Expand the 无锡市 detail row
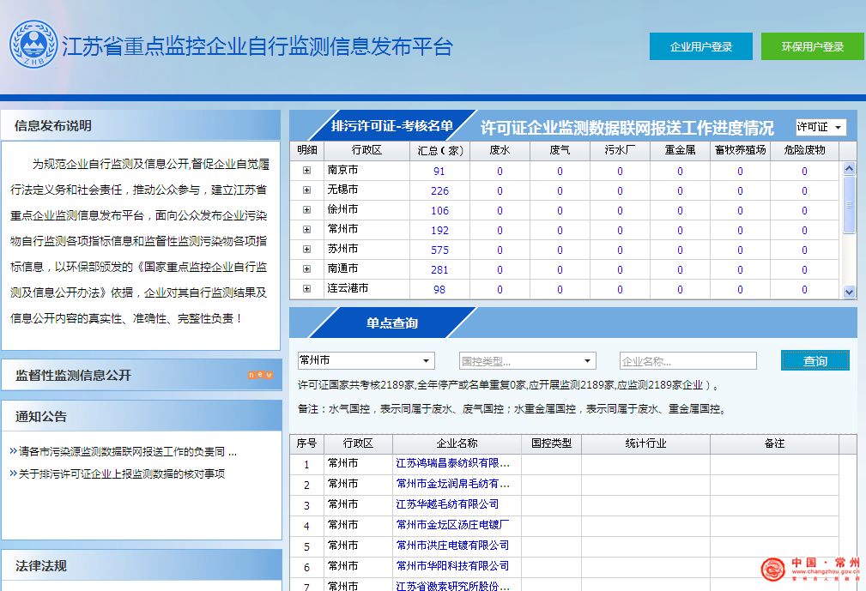This screenshot has width=866, height=591. [x=306, y=190]
